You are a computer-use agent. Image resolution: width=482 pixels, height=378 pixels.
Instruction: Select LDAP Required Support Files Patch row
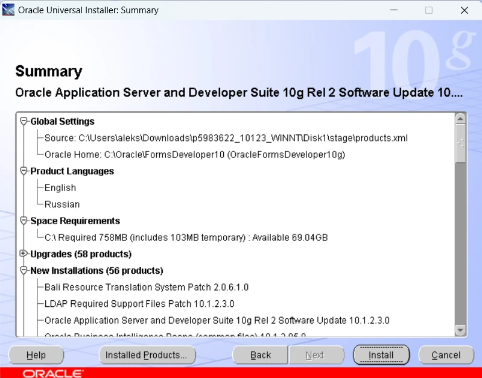(139, 304)
